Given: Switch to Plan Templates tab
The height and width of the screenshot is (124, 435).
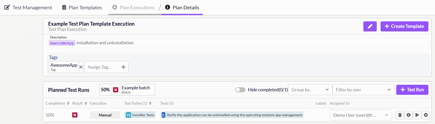Looking at the screenshot, I should [82, 8].
